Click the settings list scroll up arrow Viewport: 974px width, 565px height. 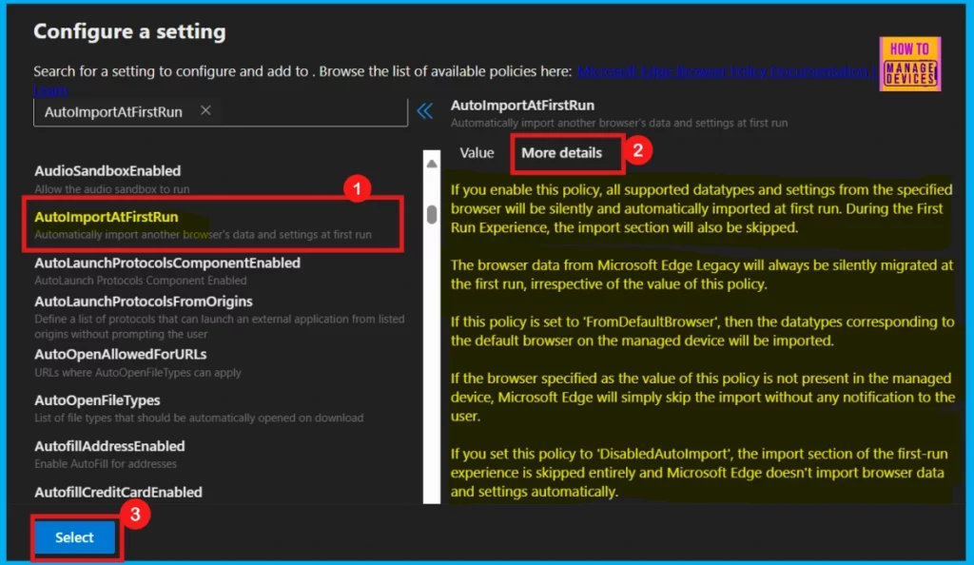pyautogui.click(x=432, y=164)
